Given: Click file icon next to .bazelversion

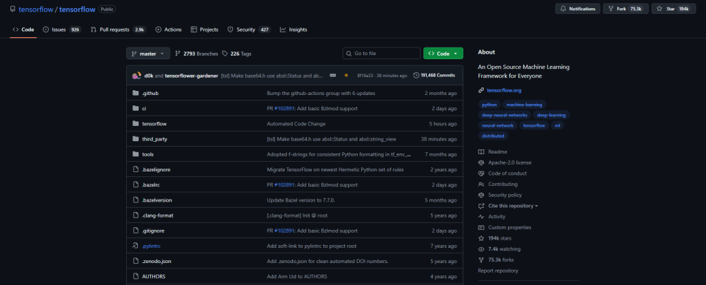Looking at the screenshot, I should tap(136, 200).
